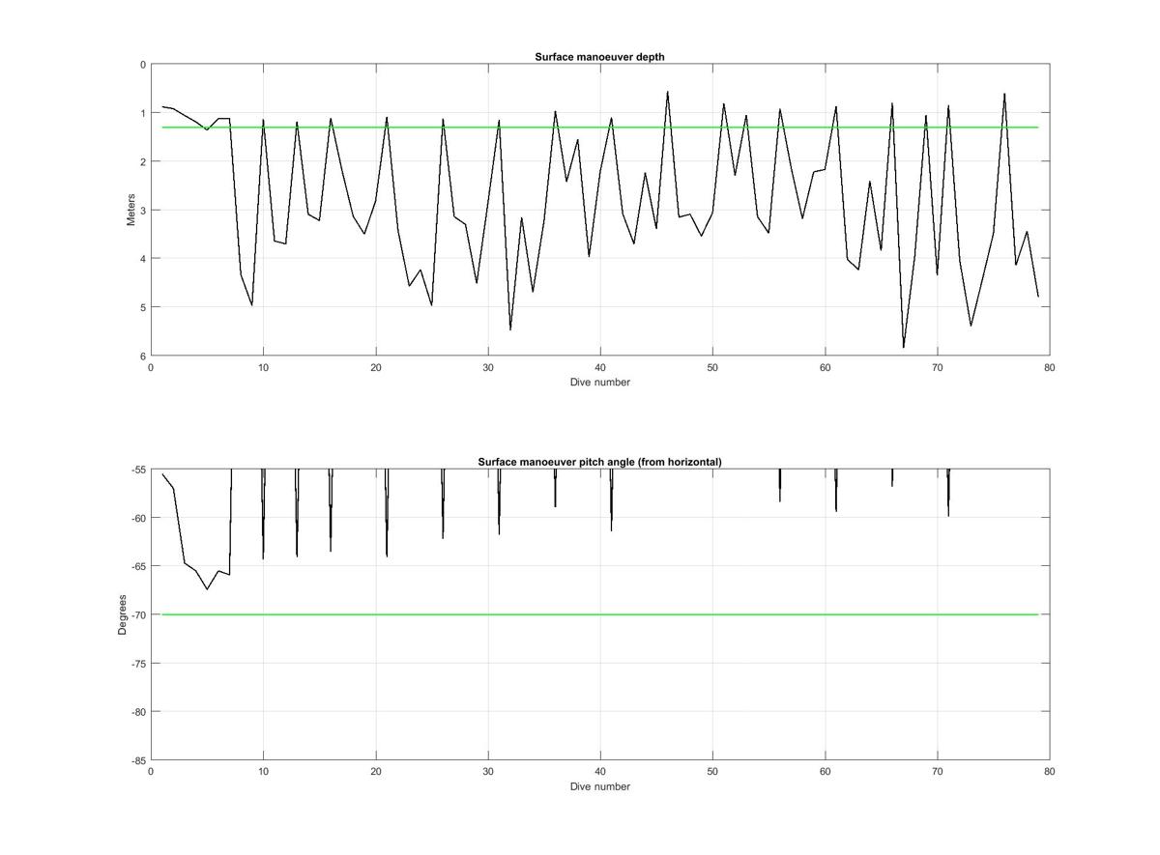Click x-axis tick '40' under the pitch plot
Viewport: 1160px width, 855px height.
coord(600,772)
